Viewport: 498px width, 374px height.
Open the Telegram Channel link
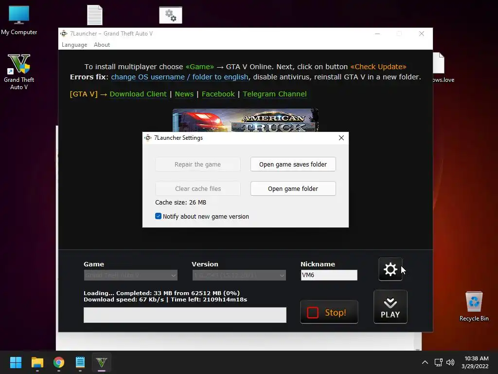(x=275, y=94)
